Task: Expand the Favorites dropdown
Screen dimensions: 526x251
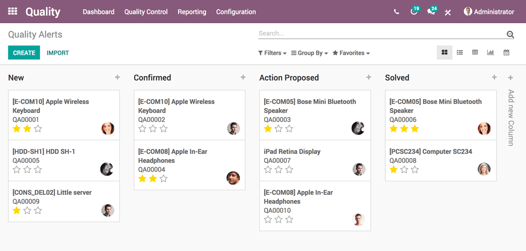Action: point(351,53)
